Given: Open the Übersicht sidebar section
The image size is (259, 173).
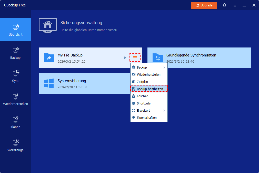Looking at the screenshot, I should pyautogui.click(x=15, y=30).
